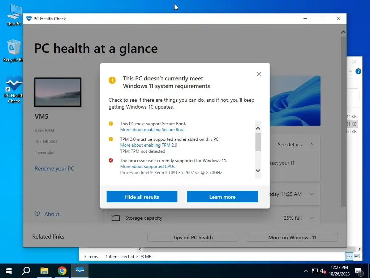Image resolution: width=370 pixels, height=278 pixels.
Task: Open the notification center icon
Action: click(359, 271)
